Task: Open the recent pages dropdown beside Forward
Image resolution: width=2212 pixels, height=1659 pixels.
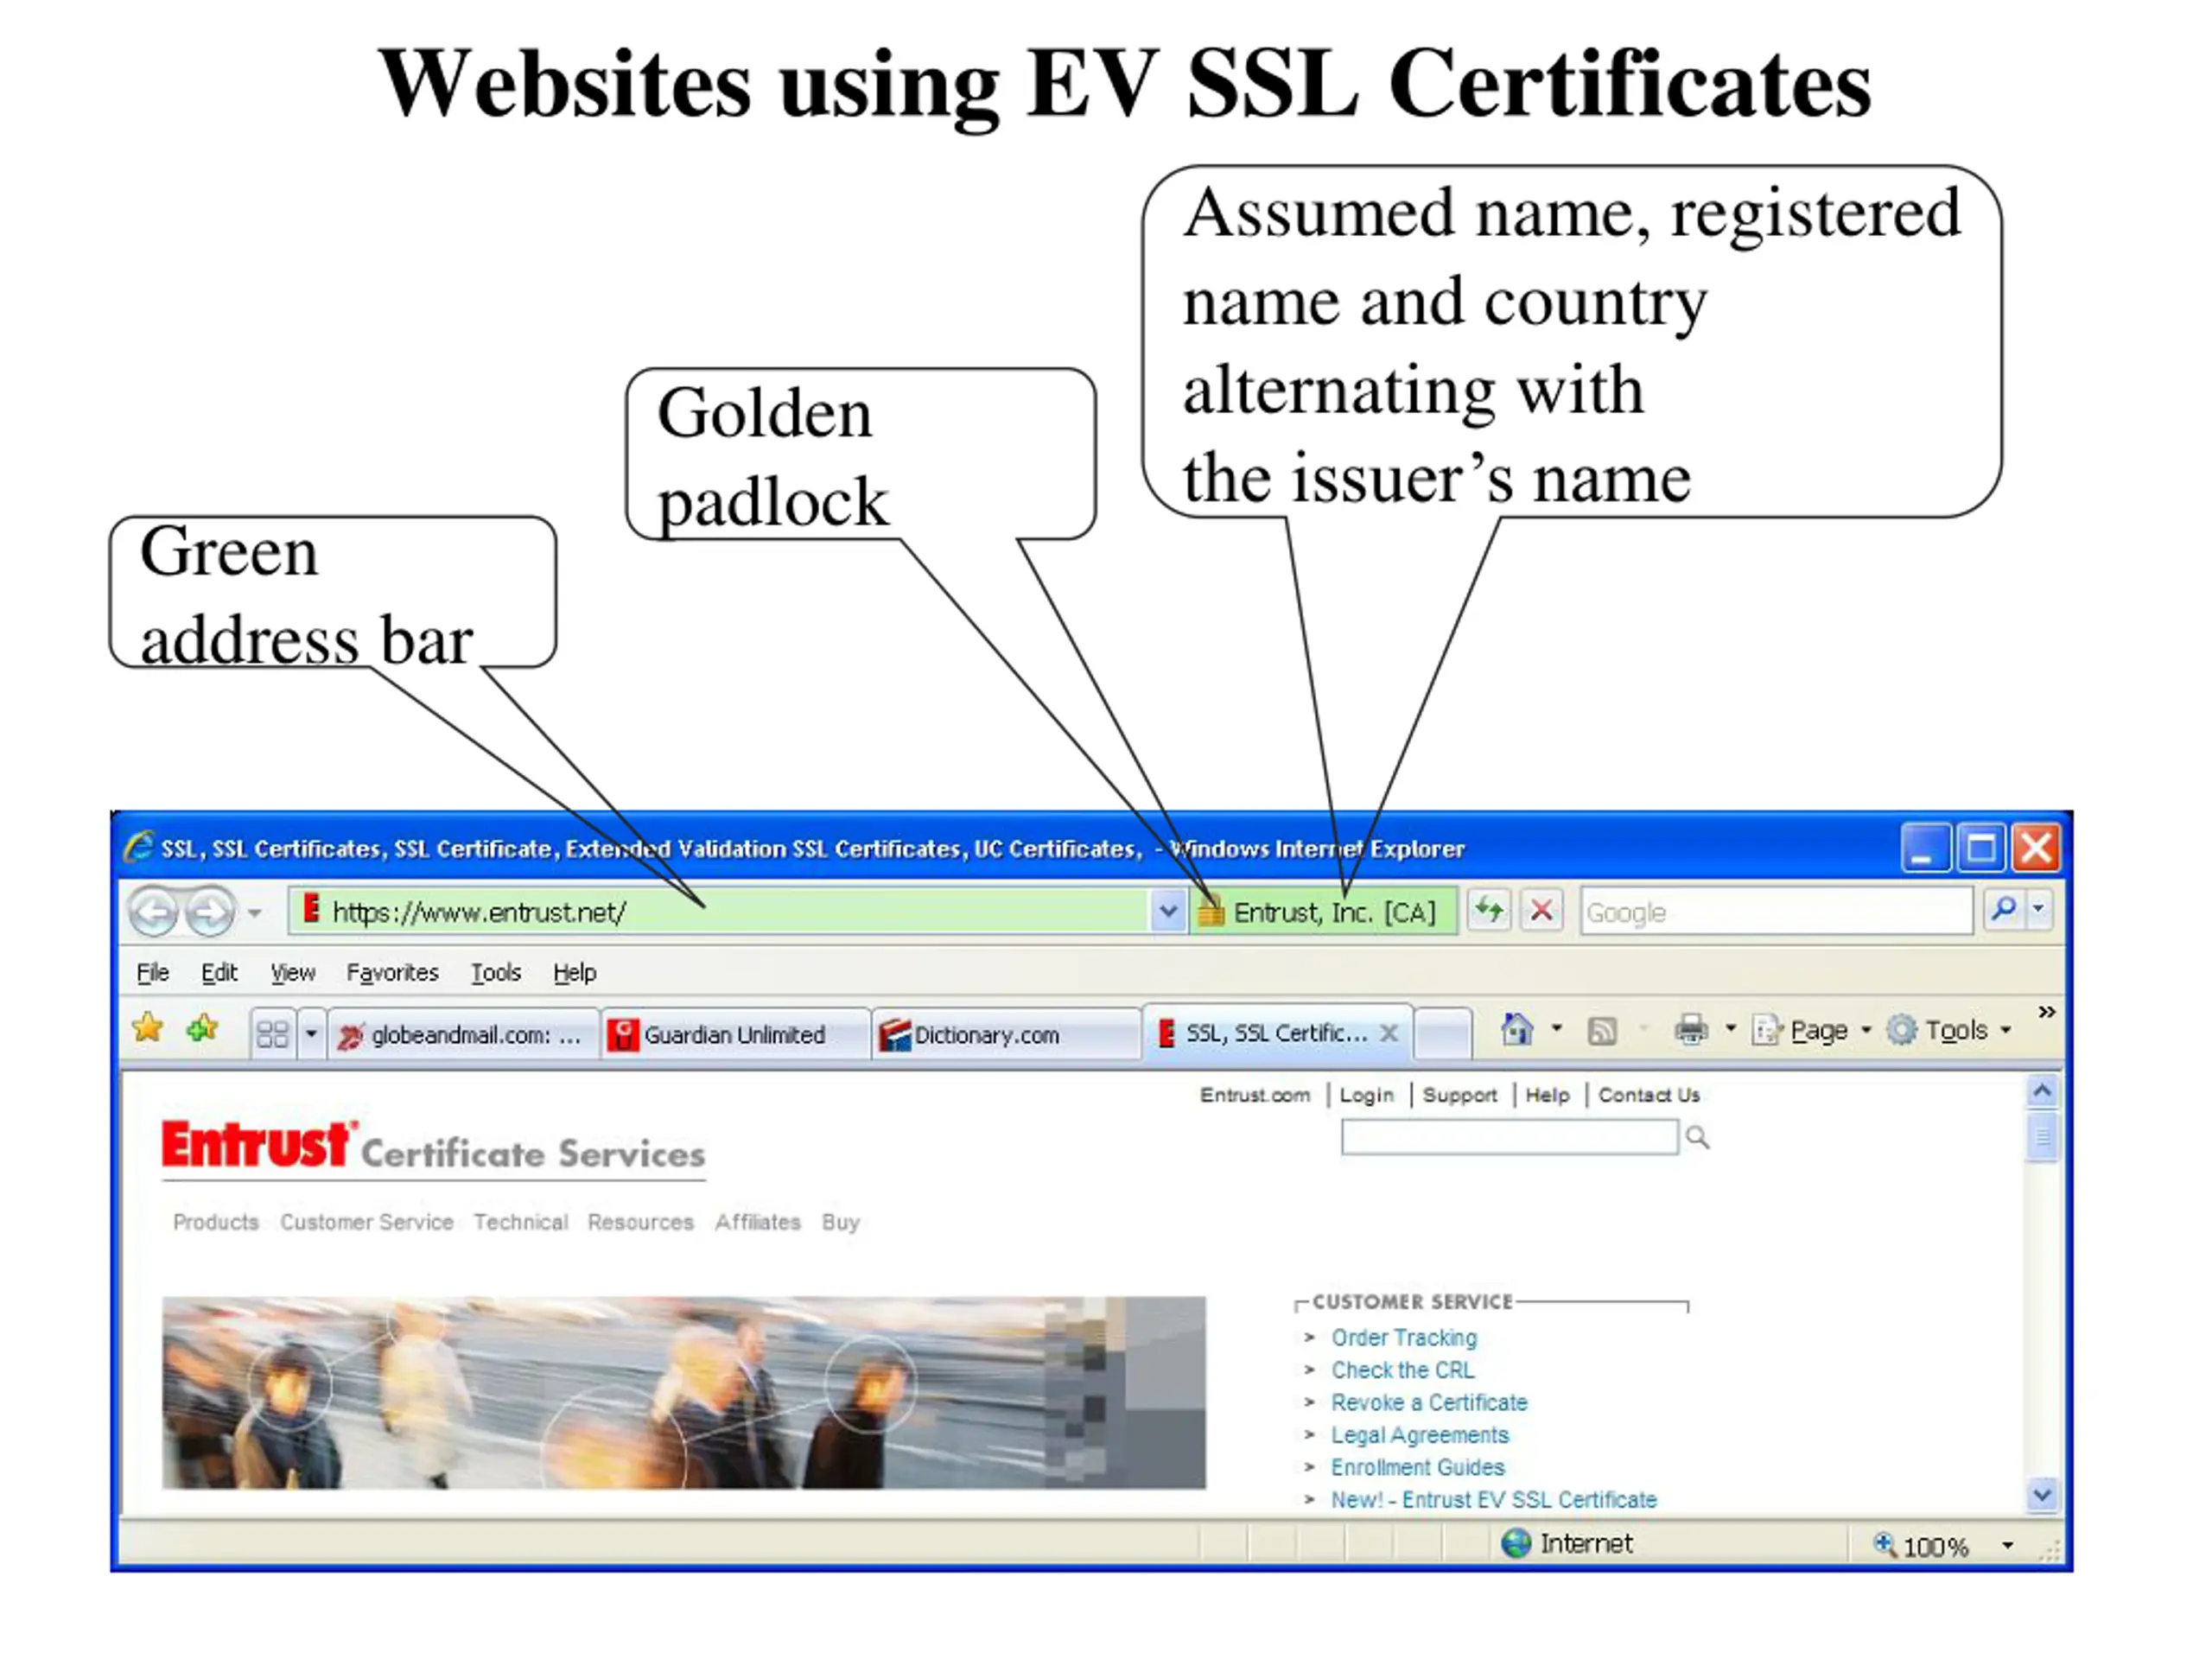Action: pos(255,912)
